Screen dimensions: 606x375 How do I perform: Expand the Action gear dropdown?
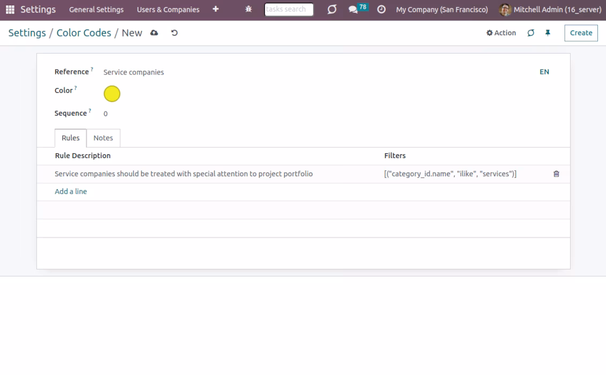coord(501,33)
